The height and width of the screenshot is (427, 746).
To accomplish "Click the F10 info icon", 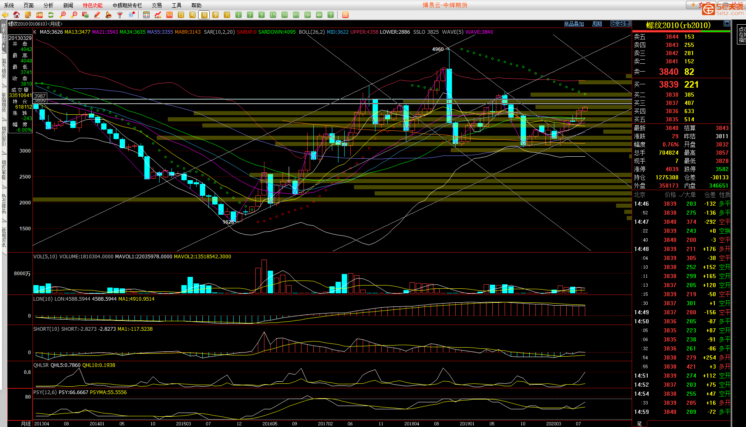I will point(39,15).
